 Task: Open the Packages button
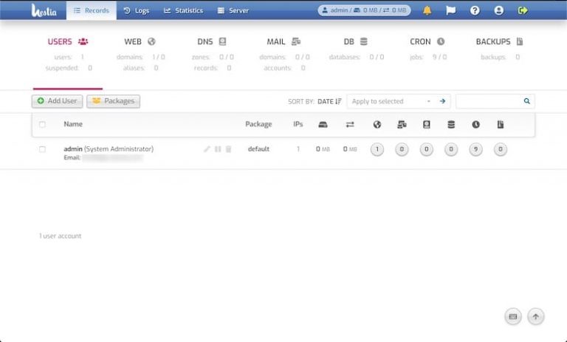[113, 101]
